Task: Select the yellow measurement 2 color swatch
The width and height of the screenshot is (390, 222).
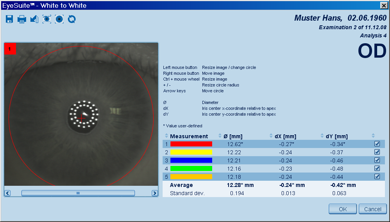Action: (191, 152)
